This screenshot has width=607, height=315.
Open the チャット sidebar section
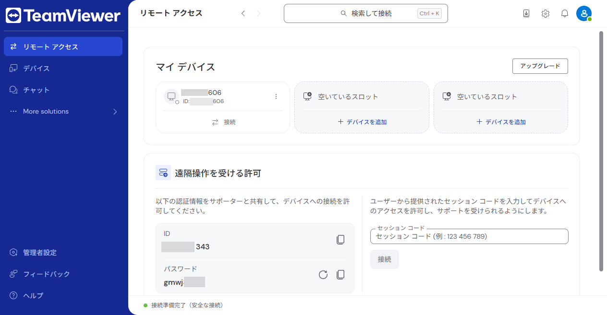tap(36, 90)
